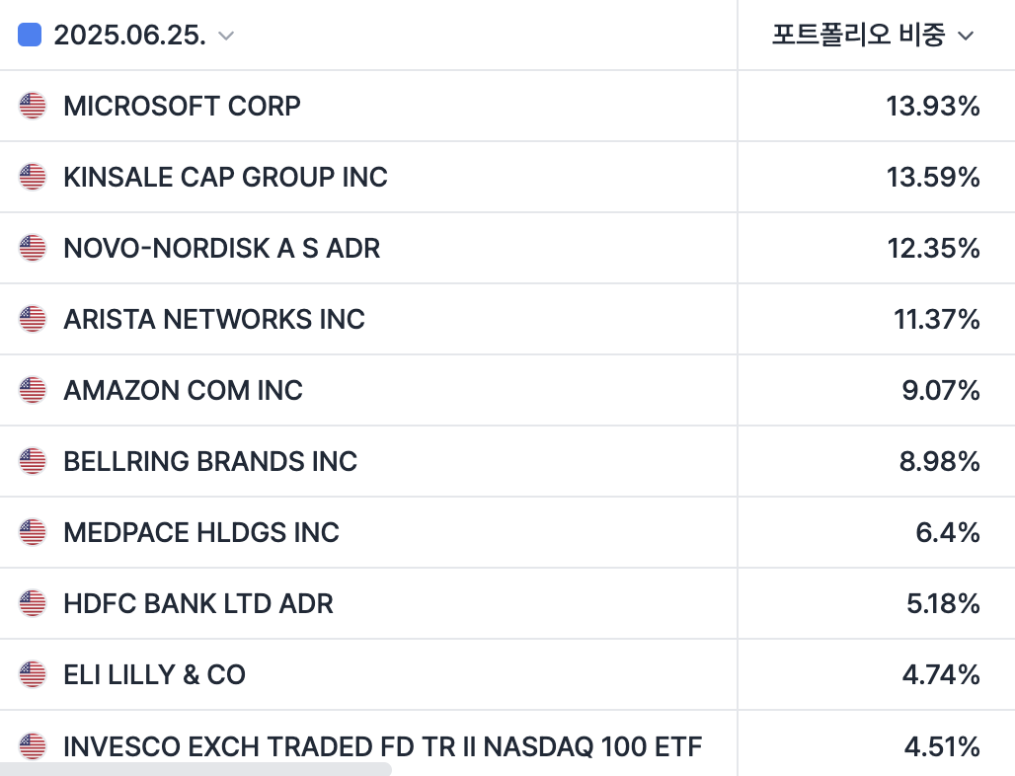The height and width of the screenshot is (776, 1015).
Task: Click the US flag icon beside MICROSOFT CORP
Action: point(33,106)
